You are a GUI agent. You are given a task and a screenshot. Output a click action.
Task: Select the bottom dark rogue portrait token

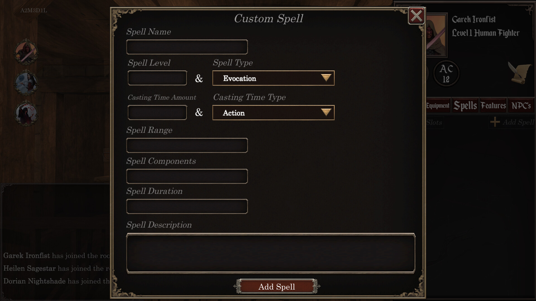26,114
